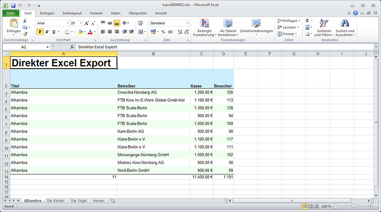381x212 pixels.
Task: Open the Die Katzen sheet tab
Action: coord(56,201)
